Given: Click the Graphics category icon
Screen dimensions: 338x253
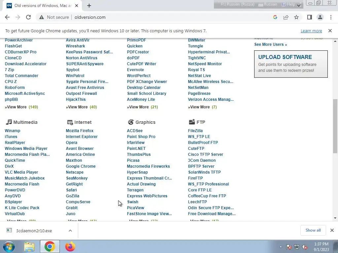Looking at the screenshot, I should pos(131,122).
